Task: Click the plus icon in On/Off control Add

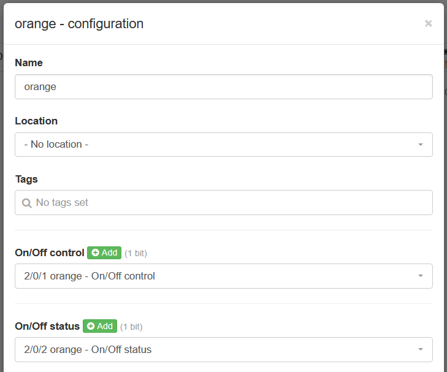Action: coord(95,252)
